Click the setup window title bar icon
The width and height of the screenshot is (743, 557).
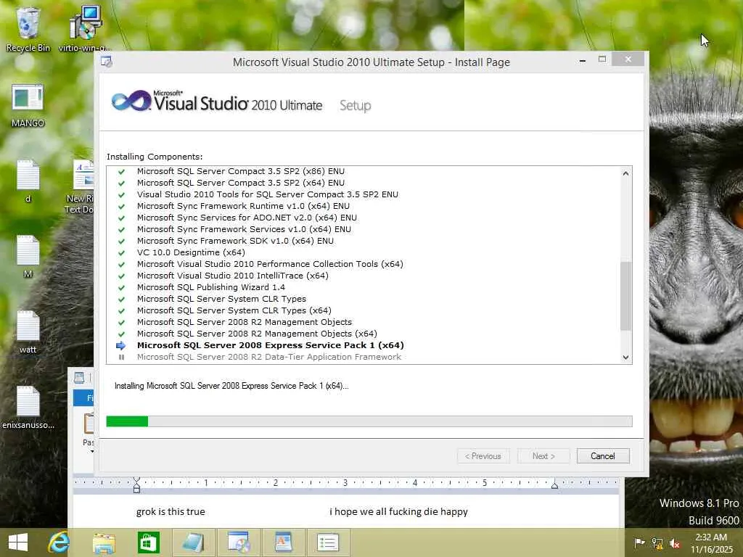point(107,62)
